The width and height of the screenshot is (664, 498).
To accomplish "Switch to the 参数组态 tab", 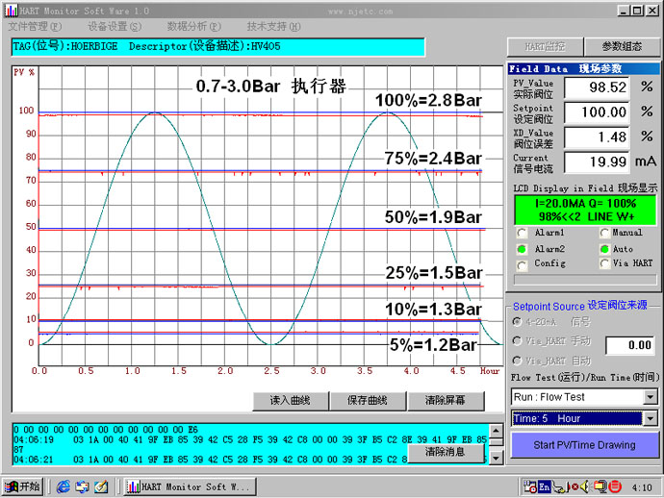I will pos(622,46).
